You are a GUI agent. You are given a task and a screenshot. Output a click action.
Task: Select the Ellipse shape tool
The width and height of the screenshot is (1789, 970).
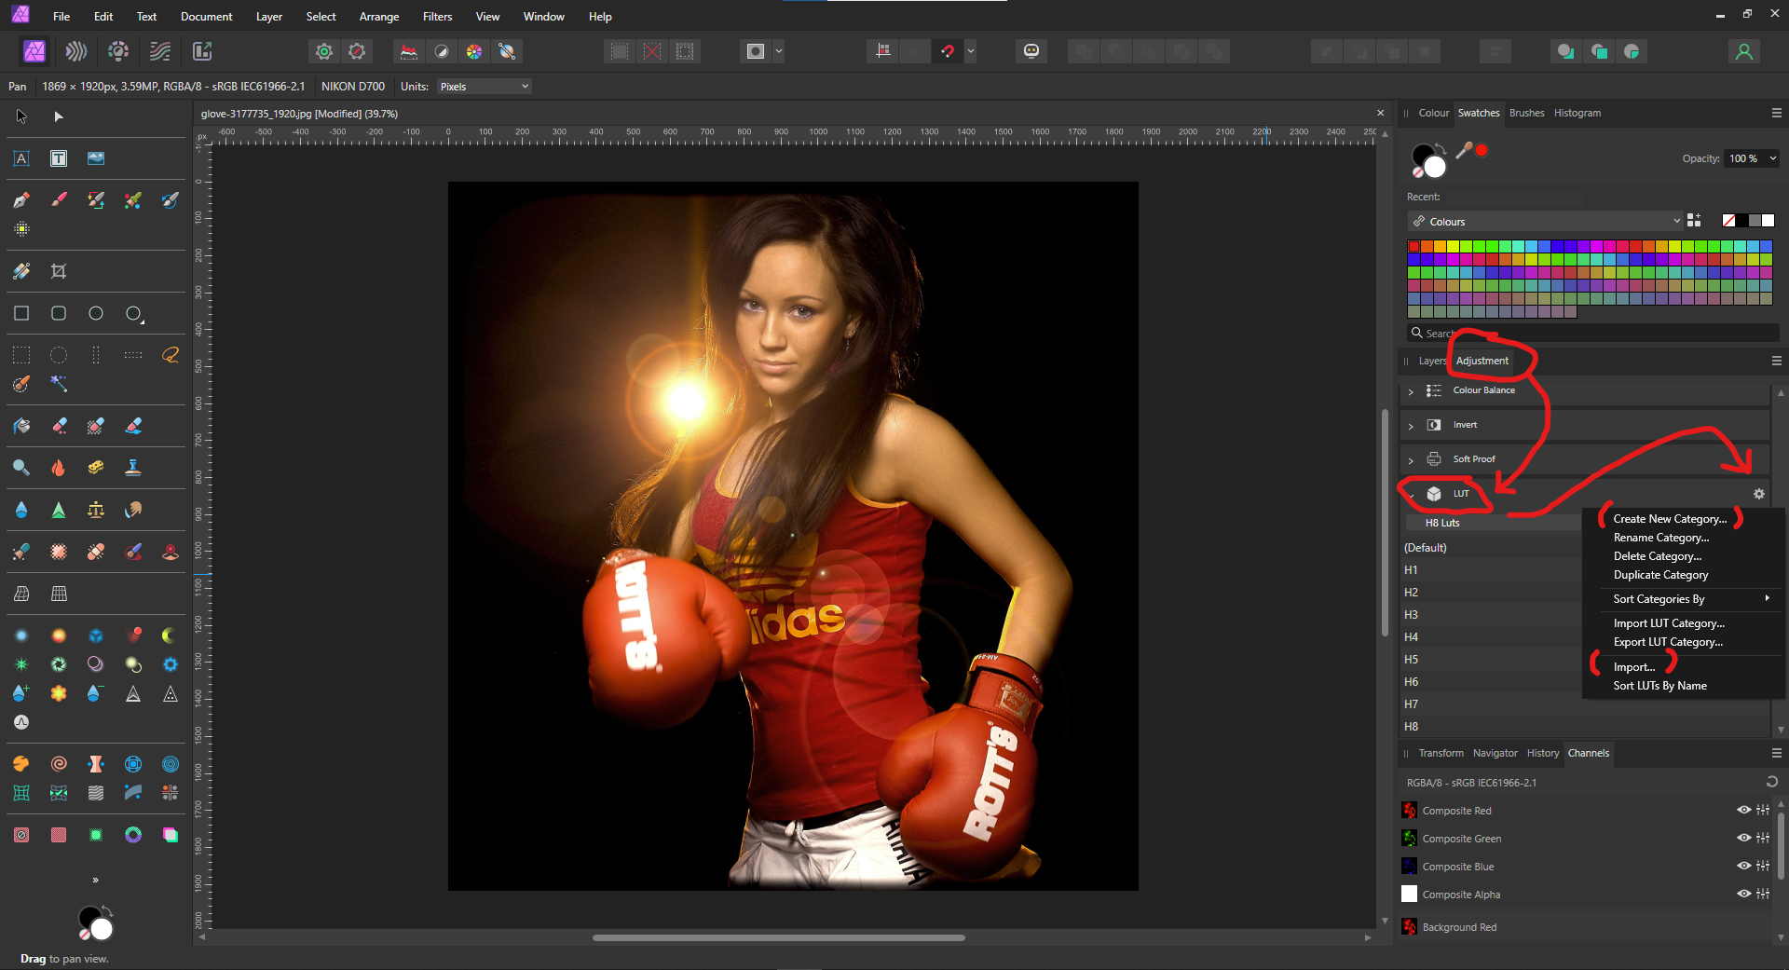coord(96,314)
